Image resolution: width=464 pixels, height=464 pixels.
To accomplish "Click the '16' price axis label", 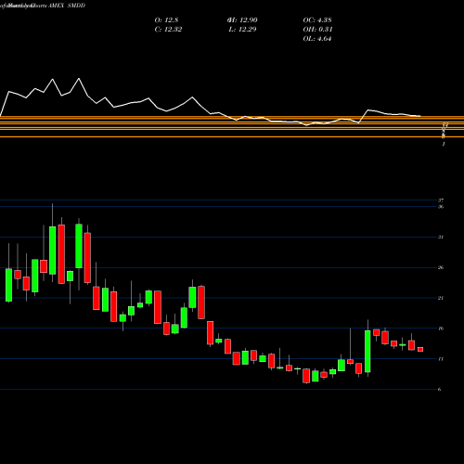I will click(441, 329).
